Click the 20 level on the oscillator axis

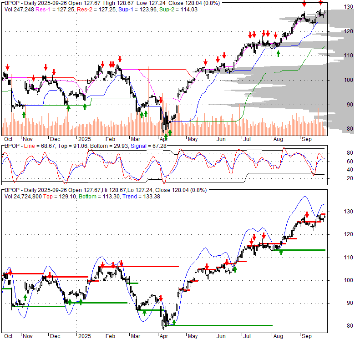click(350, 178)
